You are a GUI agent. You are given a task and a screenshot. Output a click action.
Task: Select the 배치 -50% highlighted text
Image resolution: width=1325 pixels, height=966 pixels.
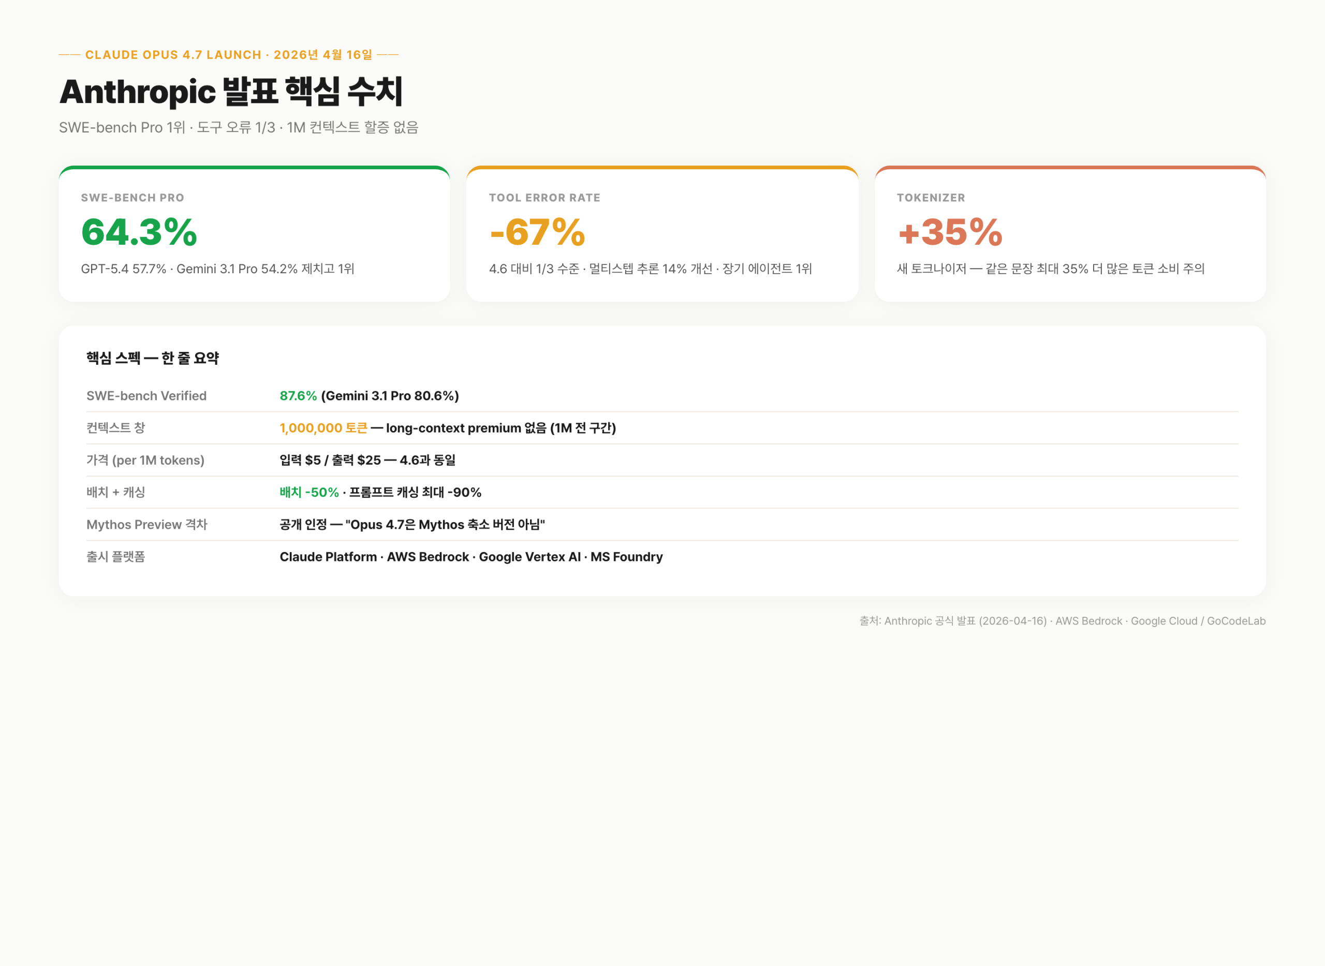pos(309,493)
